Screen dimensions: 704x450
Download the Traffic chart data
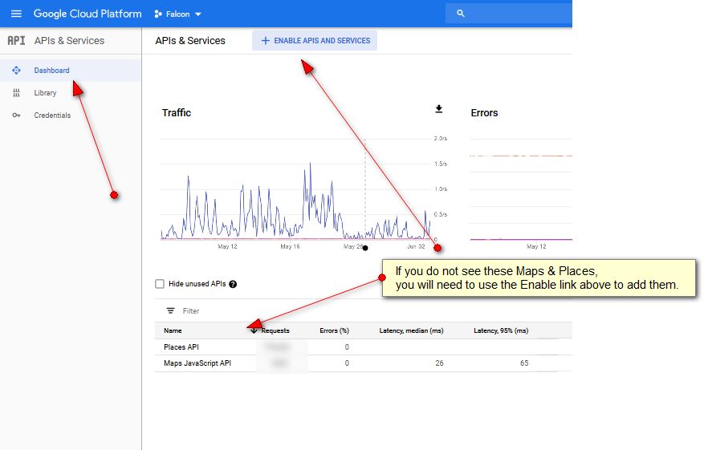pos(438,109)
